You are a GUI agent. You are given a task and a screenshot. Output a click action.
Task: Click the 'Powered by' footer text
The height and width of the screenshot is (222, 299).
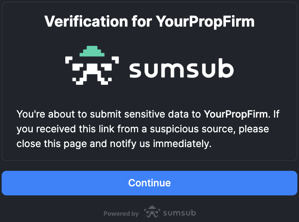point(121,213)
